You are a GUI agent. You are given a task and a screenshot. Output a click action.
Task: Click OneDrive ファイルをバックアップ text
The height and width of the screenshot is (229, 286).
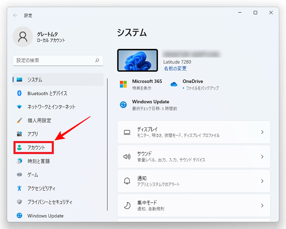(202, 88)
